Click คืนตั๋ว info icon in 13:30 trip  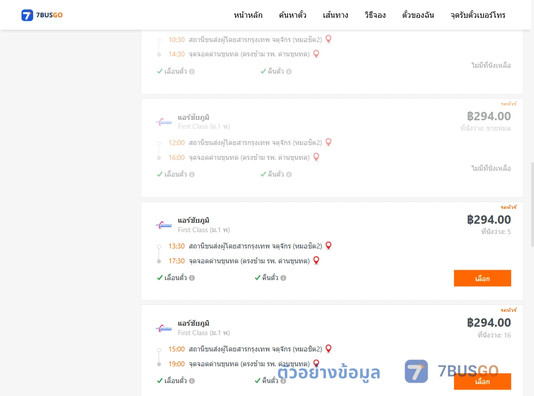[283, 278]
